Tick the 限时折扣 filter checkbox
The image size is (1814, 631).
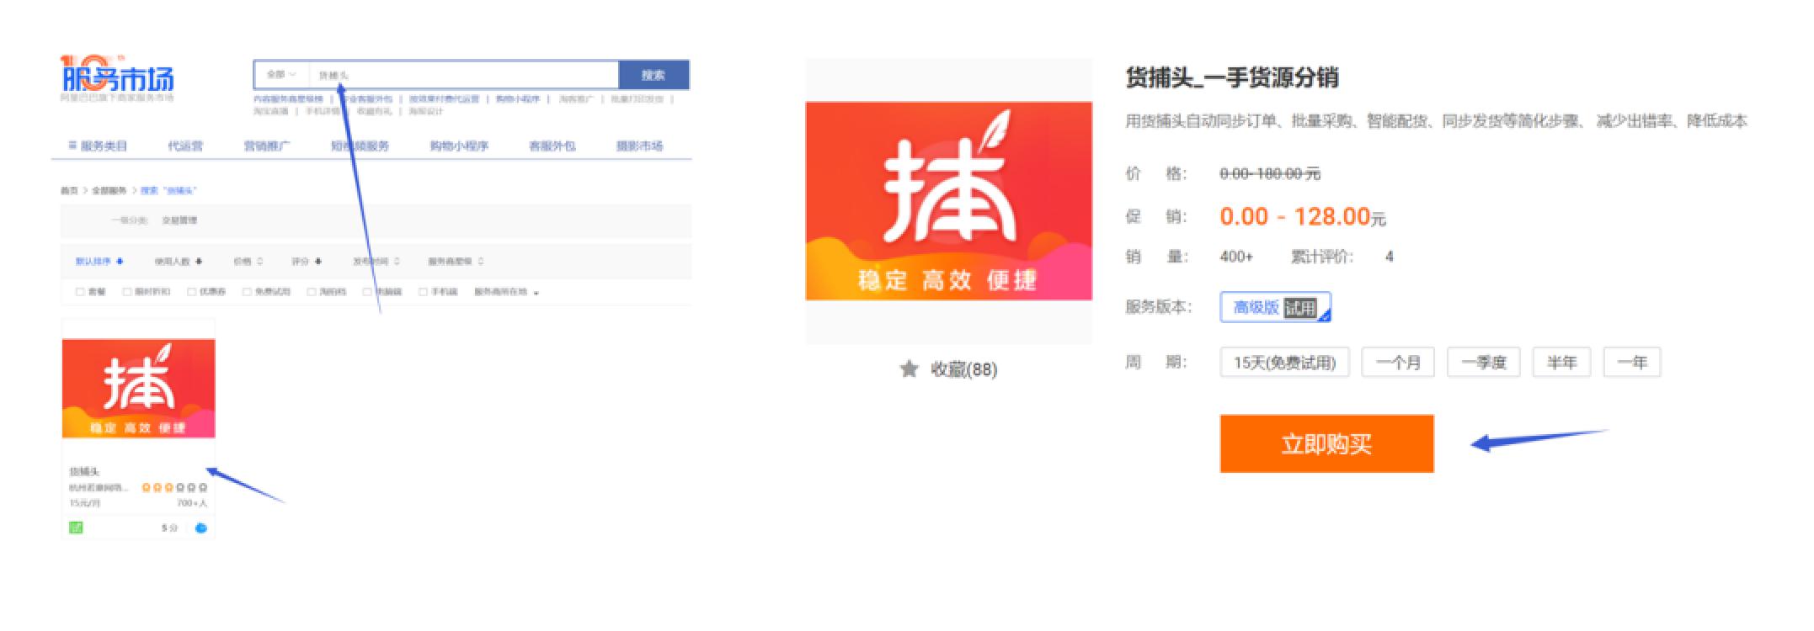[x=127, y=292]
